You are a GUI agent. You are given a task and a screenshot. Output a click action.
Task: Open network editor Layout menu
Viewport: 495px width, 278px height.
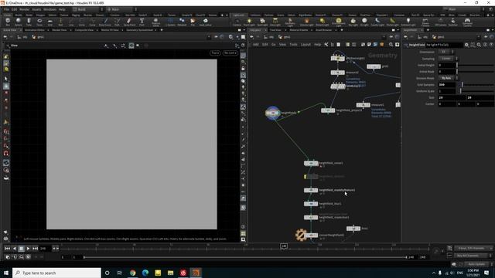click(306, 45)
